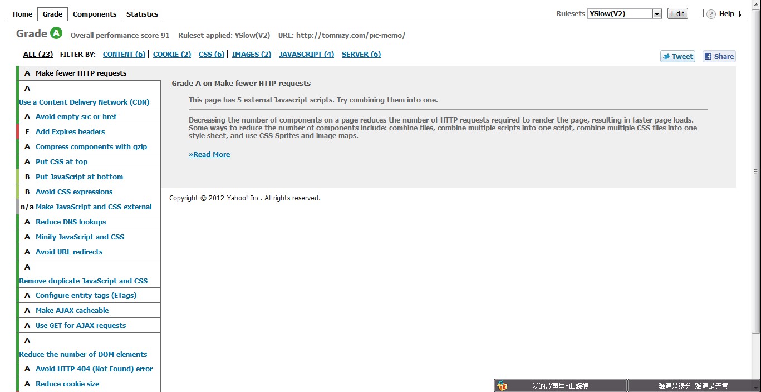Open the Help icon with question mark
This screenshot has width=761, height=392.
click(x=711, y=14)
